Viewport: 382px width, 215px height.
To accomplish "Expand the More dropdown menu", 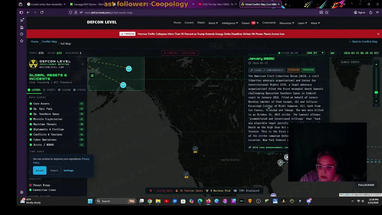I will click(315, 23).
